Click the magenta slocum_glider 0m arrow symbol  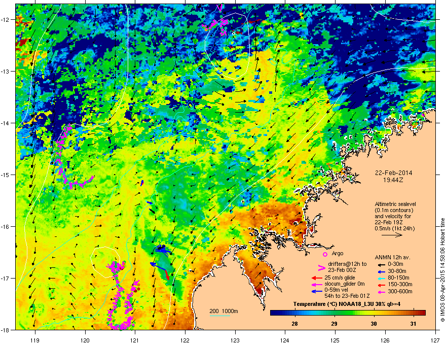click(317, 284)
